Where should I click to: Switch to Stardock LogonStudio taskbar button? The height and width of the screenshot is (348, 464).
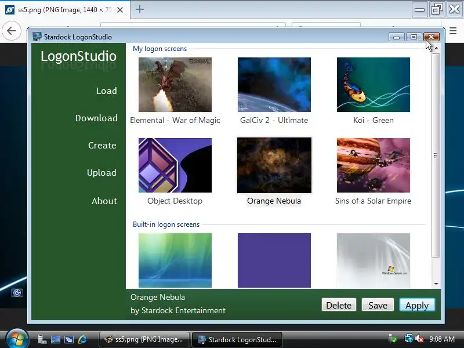tap(237, 339)
